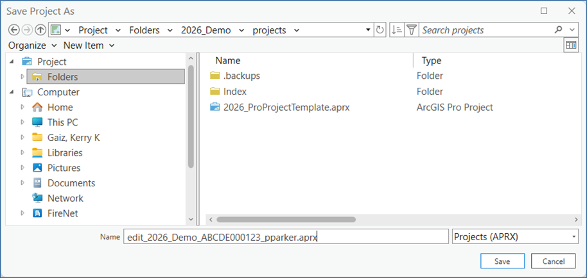The width and height of the screenshot is (587, 278).
Task: Click the Back navigation arrow
Action: 14,30
